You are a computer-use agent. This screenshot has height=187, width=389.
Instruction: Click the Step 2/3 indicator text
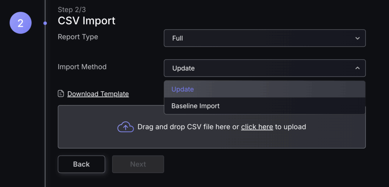point(72,10)
